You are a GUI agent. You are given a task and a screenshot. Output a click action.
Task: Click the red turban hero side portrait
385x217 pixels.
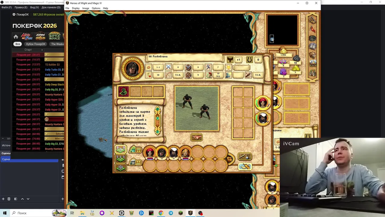coord(263,103)
